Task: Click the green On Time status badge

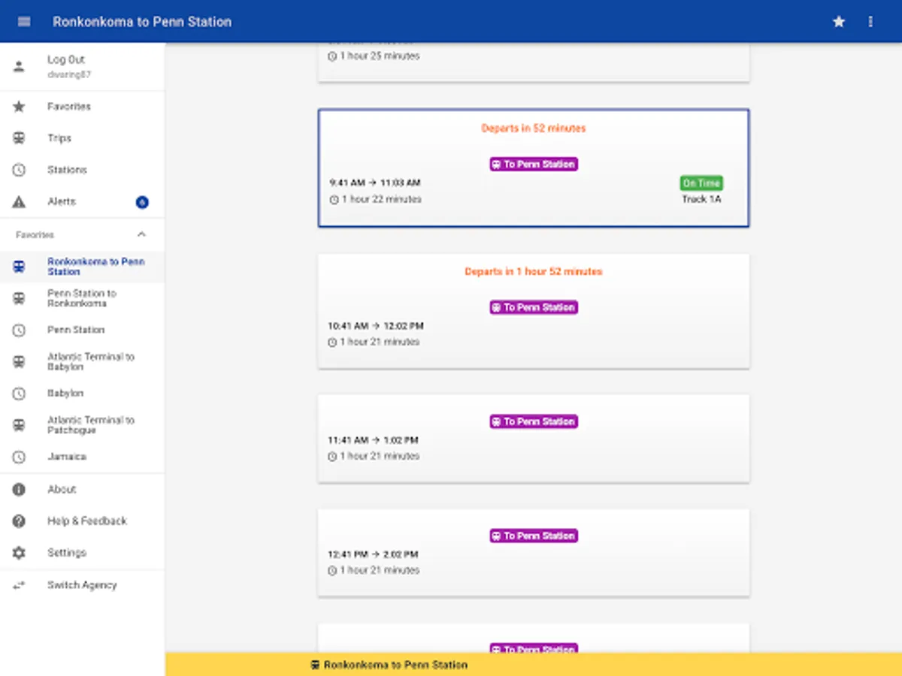Action: pyautogui.click(x=701, y=183)
